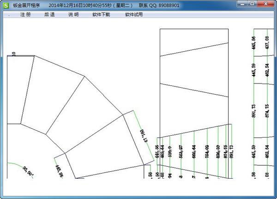
Task: Choose 软件试用 from the menu bar
Action: click(x=134, y=14)
